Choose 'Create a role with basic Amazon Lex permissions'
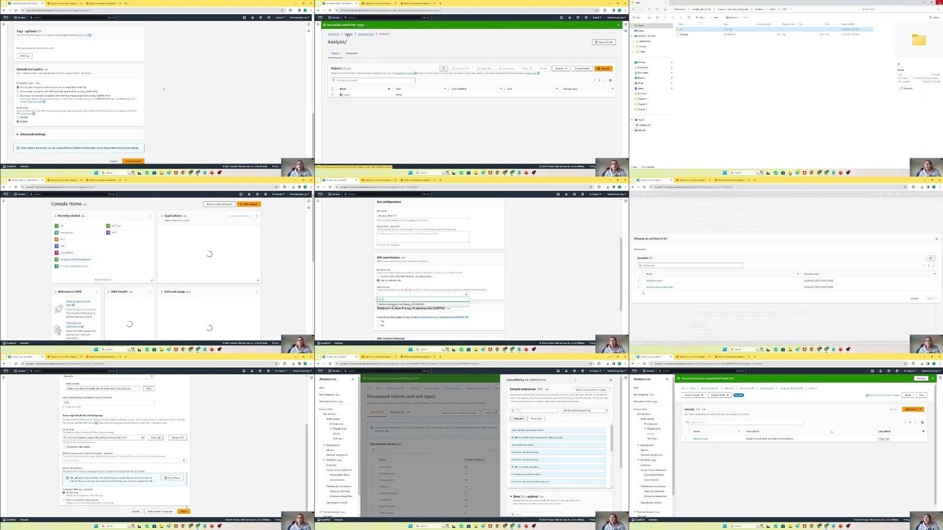Image resolution: width=943 pixels, height=530 pixels. tap(378, 276)
